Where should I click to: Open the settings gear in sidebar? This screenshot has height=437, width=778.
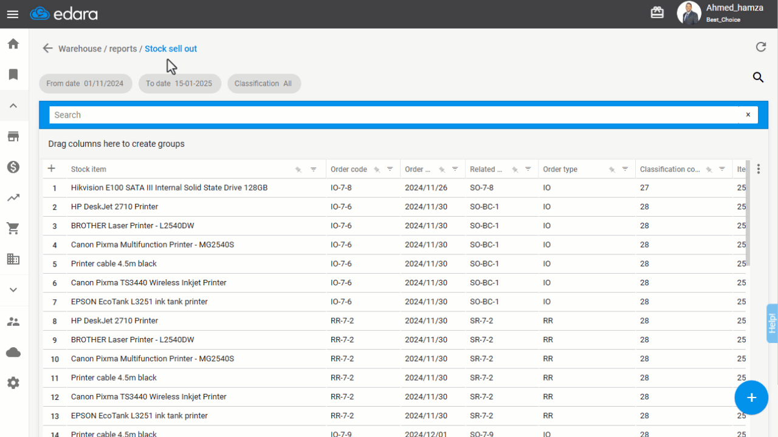[13, 383]
